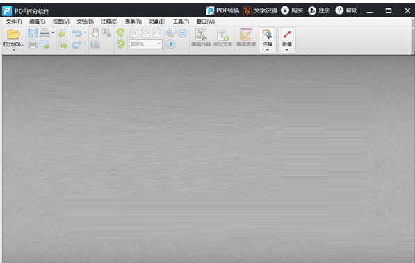415x263 pixels.
Task: Click the 编辑内容 edit content tool
Action: [x=201, y=37]
